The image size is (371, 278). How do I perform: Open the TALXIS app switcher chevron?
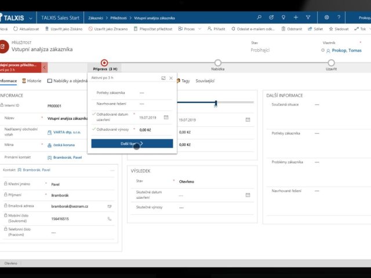point(30,17)
